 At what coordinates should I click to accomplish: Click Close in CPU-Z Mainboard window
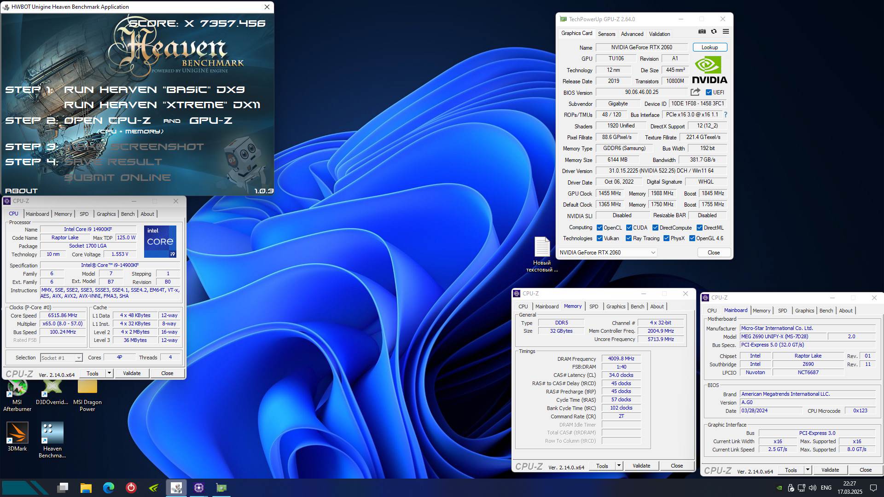[x=865, y=470]
